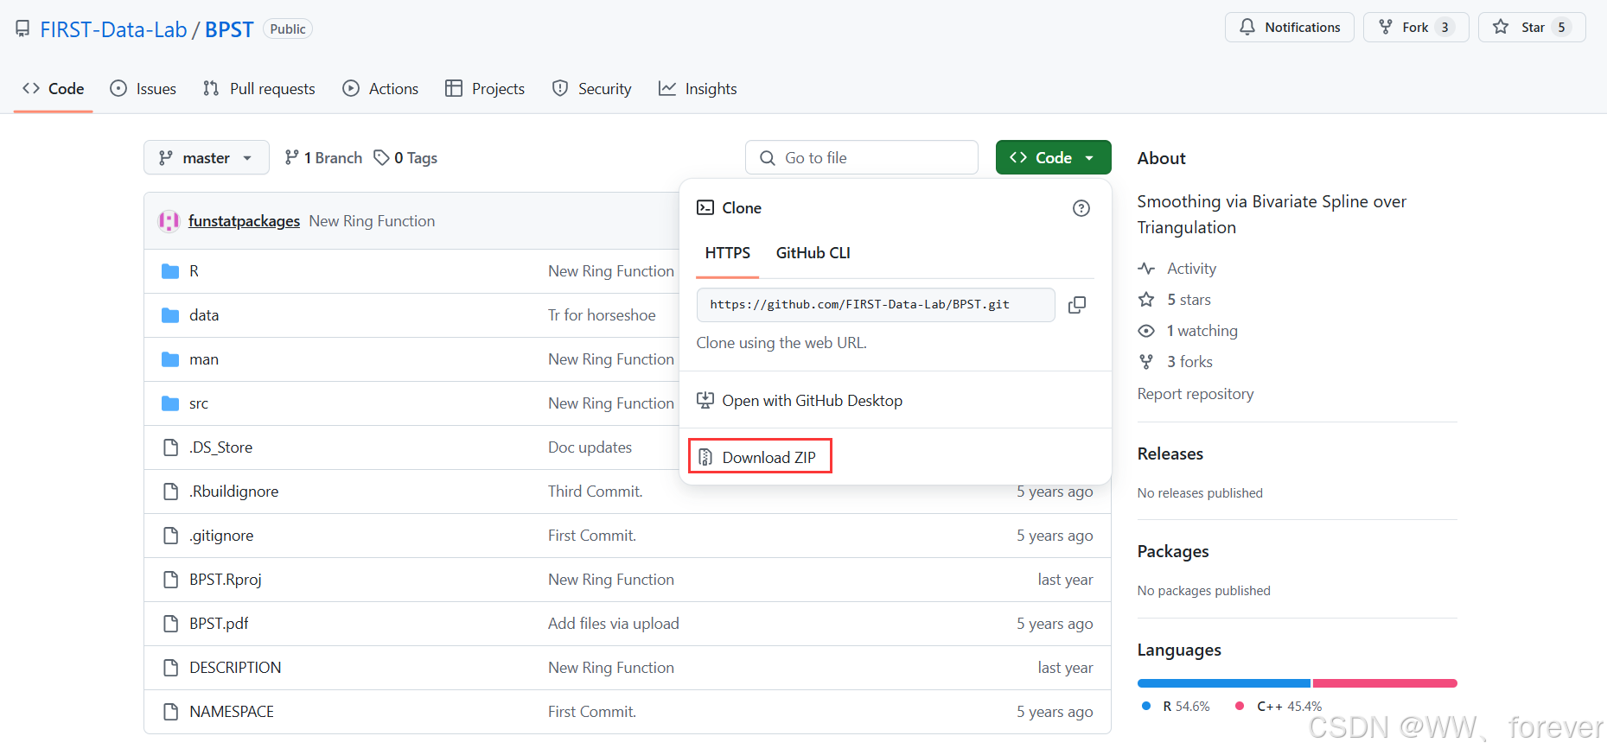Click the funstatpackages avatar image

[x=169, y=221]
